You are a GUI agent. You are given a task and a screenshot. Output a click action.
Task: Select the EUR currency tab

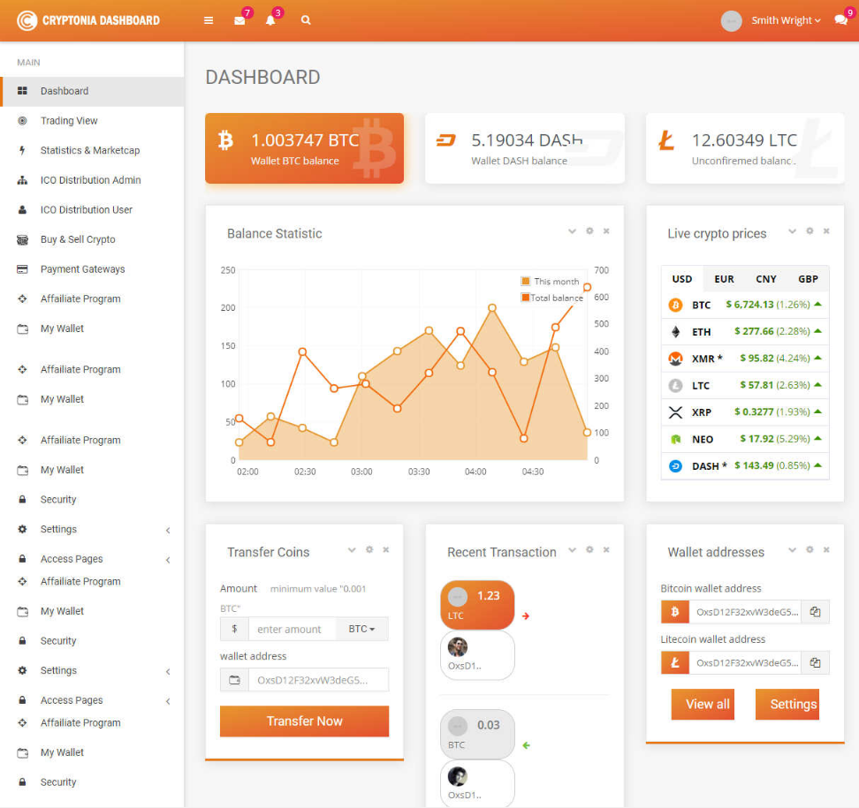tap(724, 279)
